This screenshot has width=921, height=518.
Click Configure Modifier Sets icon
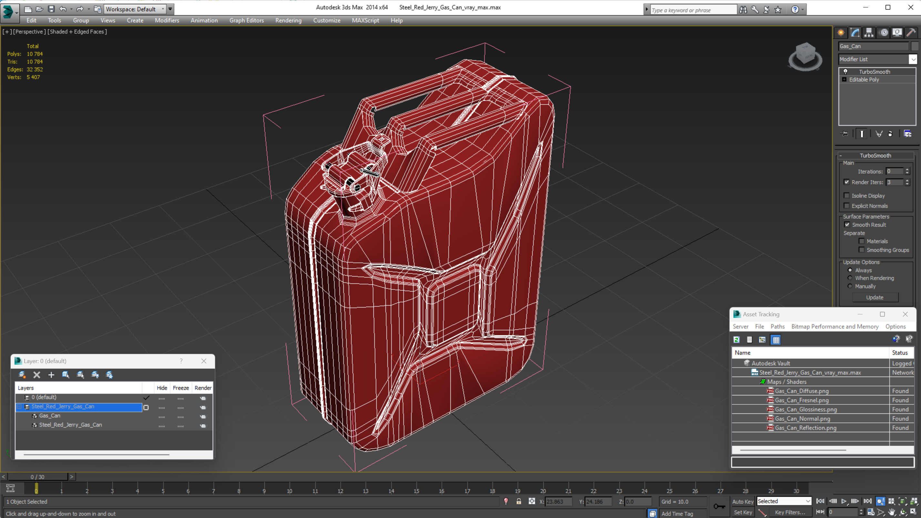click(908, 134)
